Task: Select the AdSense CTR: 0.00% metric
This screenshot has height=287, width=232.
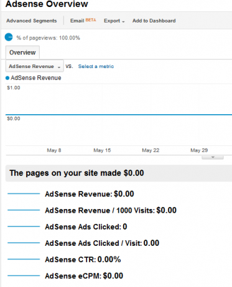Action: point(83,260)
